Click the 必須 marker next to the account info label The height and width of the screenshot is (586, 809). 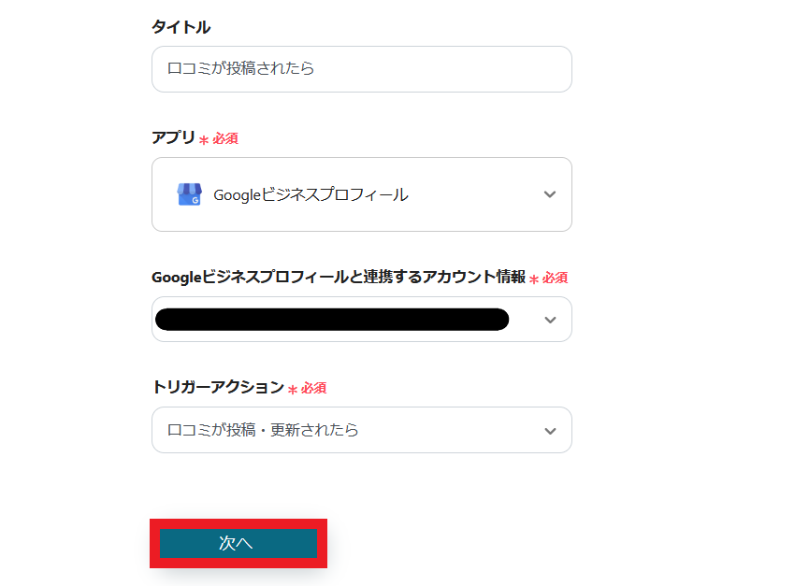[556, 278]
